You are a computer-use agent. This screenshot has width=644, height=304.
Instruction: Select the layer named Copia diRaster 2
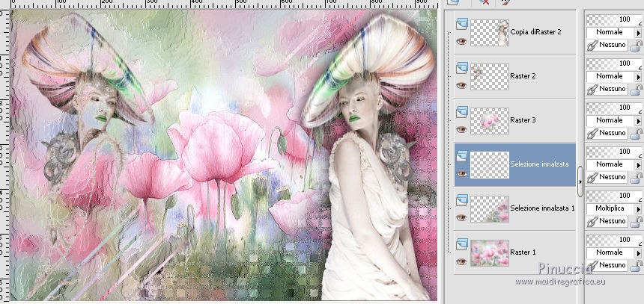point(535,32)
